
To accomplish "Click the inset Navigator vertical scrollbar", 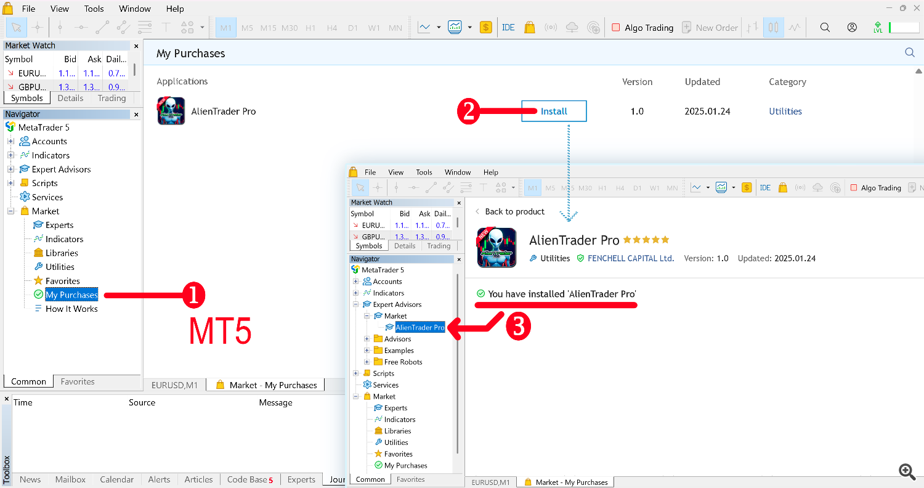I will 457,364.
